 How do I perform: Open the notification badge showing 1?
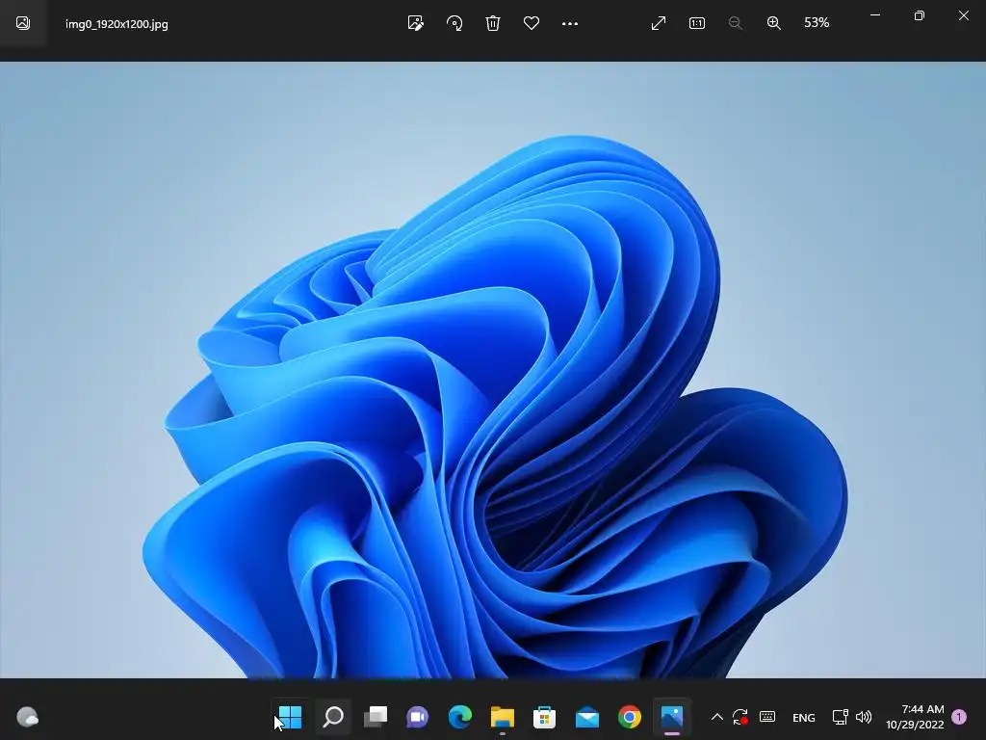tap(960, 716)
